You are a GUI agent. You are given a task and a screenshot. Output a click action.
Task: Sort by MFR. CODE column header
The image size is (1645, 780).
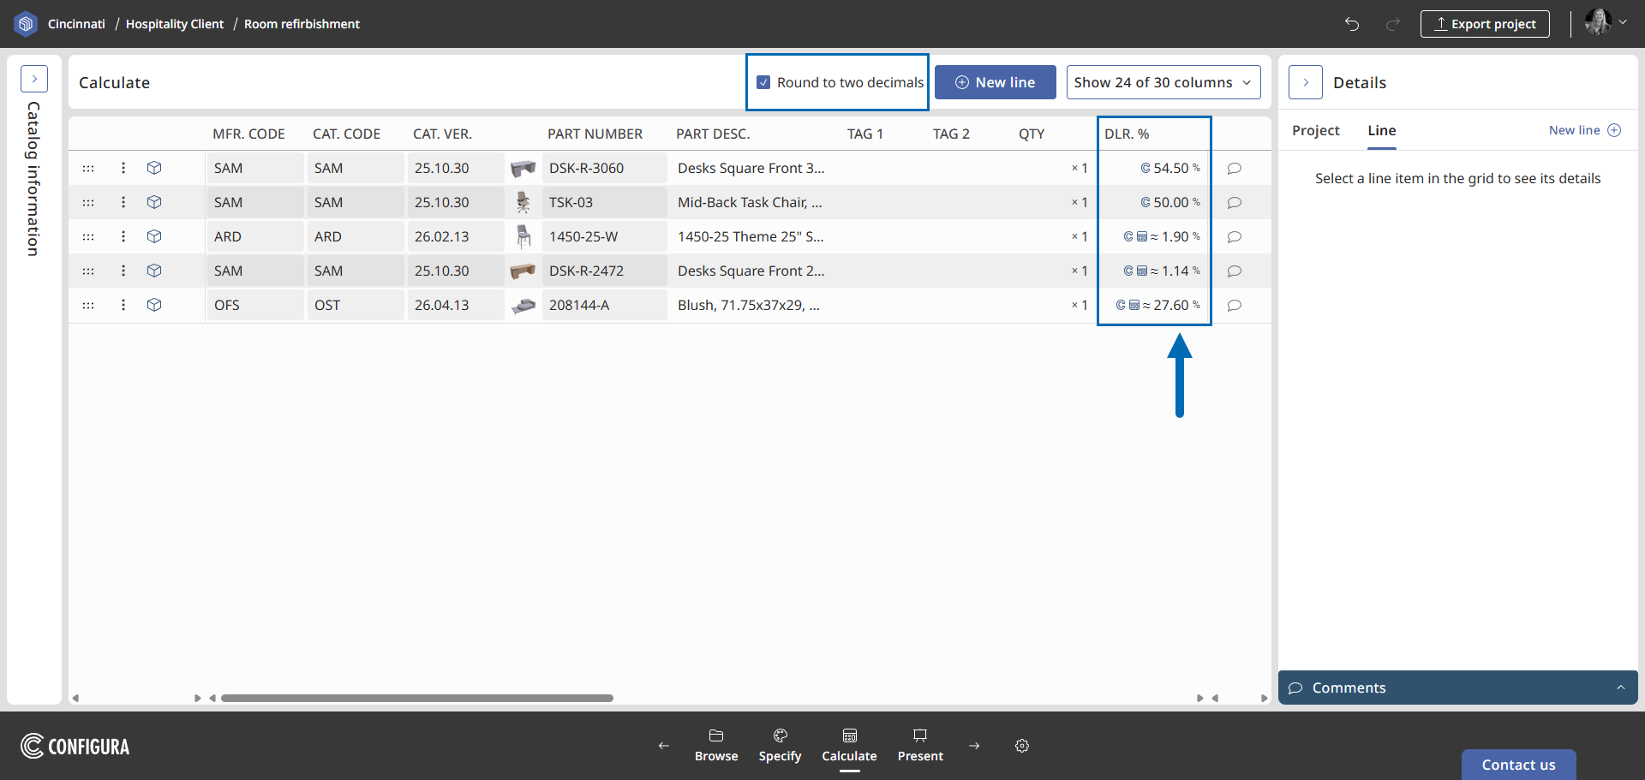click(x=248, y=134)
